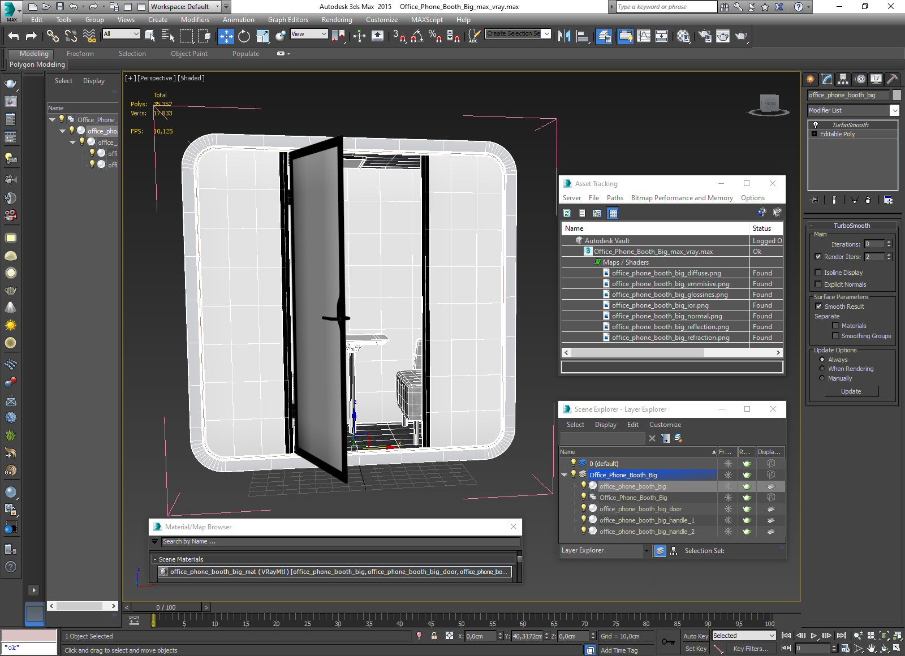
Task: Click the Update button in TurboSmooth
Action: pos(851,391)
